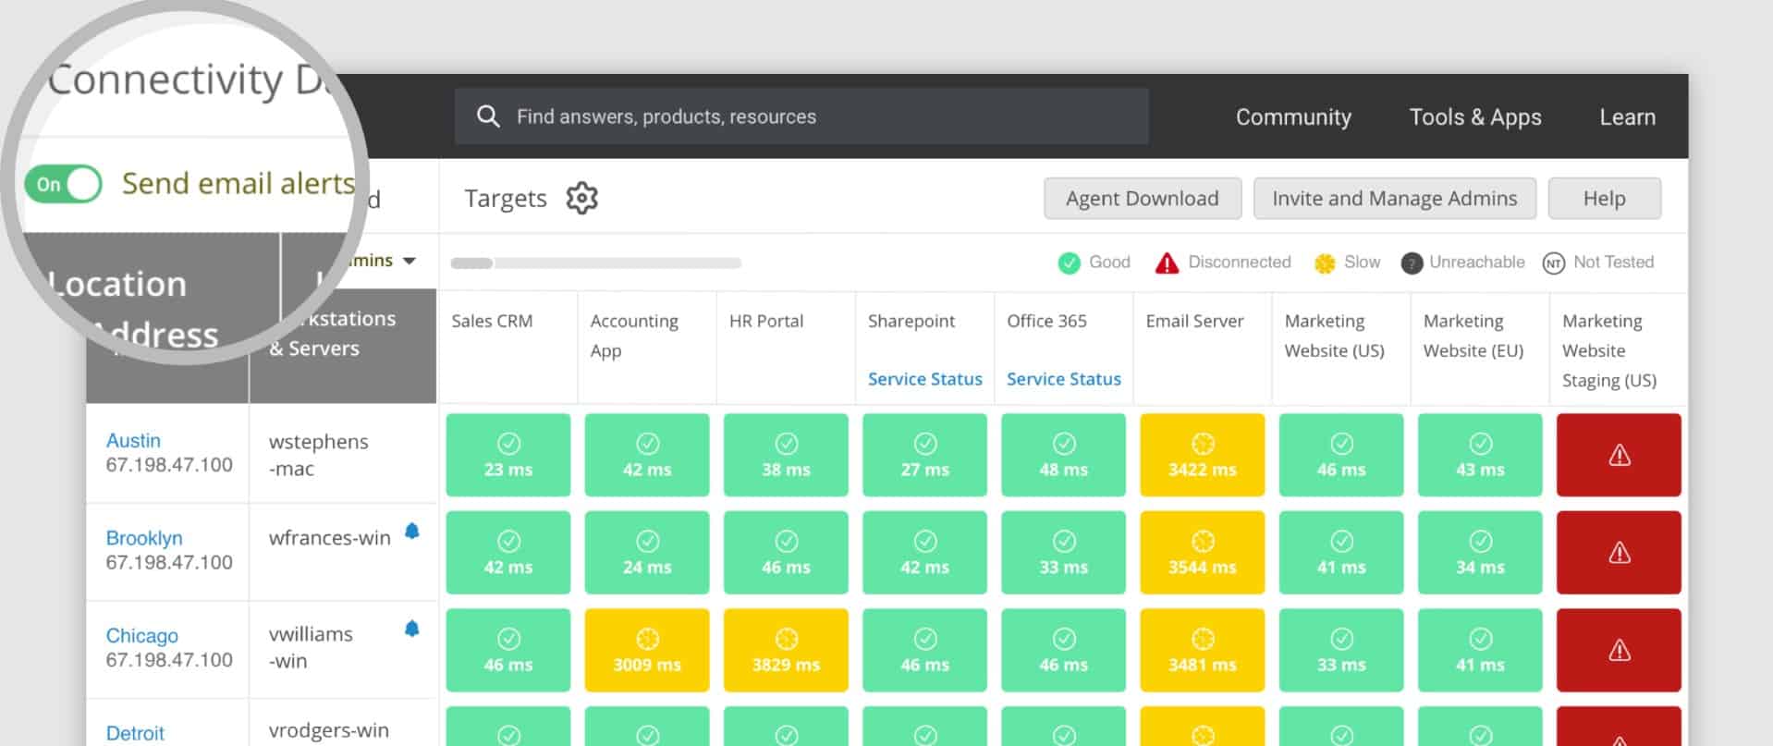Open Office 365 Service Status link

(x=1063, y=379)
